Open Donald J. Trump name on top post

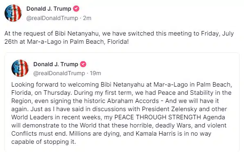[x=49, y=9]
